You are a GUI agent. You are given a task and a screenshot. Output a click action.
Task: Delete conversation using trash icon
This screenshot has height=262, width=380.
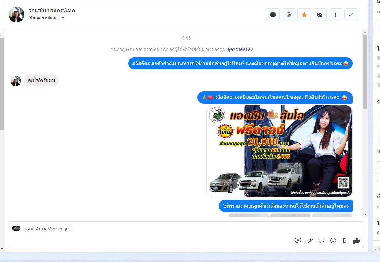(x=289, y=15)
